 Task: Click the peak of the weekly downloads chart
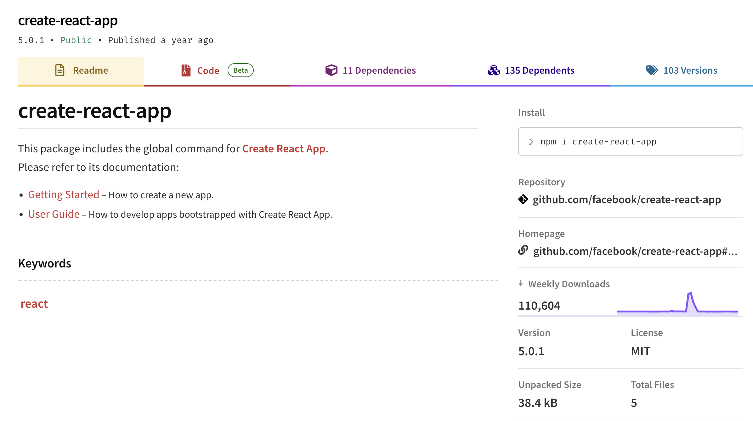(690, 293)
